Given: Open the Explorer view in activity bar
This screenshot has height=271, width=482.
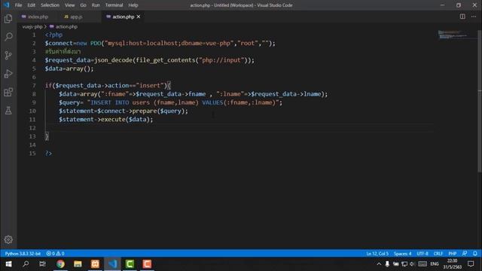Looking at the screenshot, I should click(x=8, y=19).
